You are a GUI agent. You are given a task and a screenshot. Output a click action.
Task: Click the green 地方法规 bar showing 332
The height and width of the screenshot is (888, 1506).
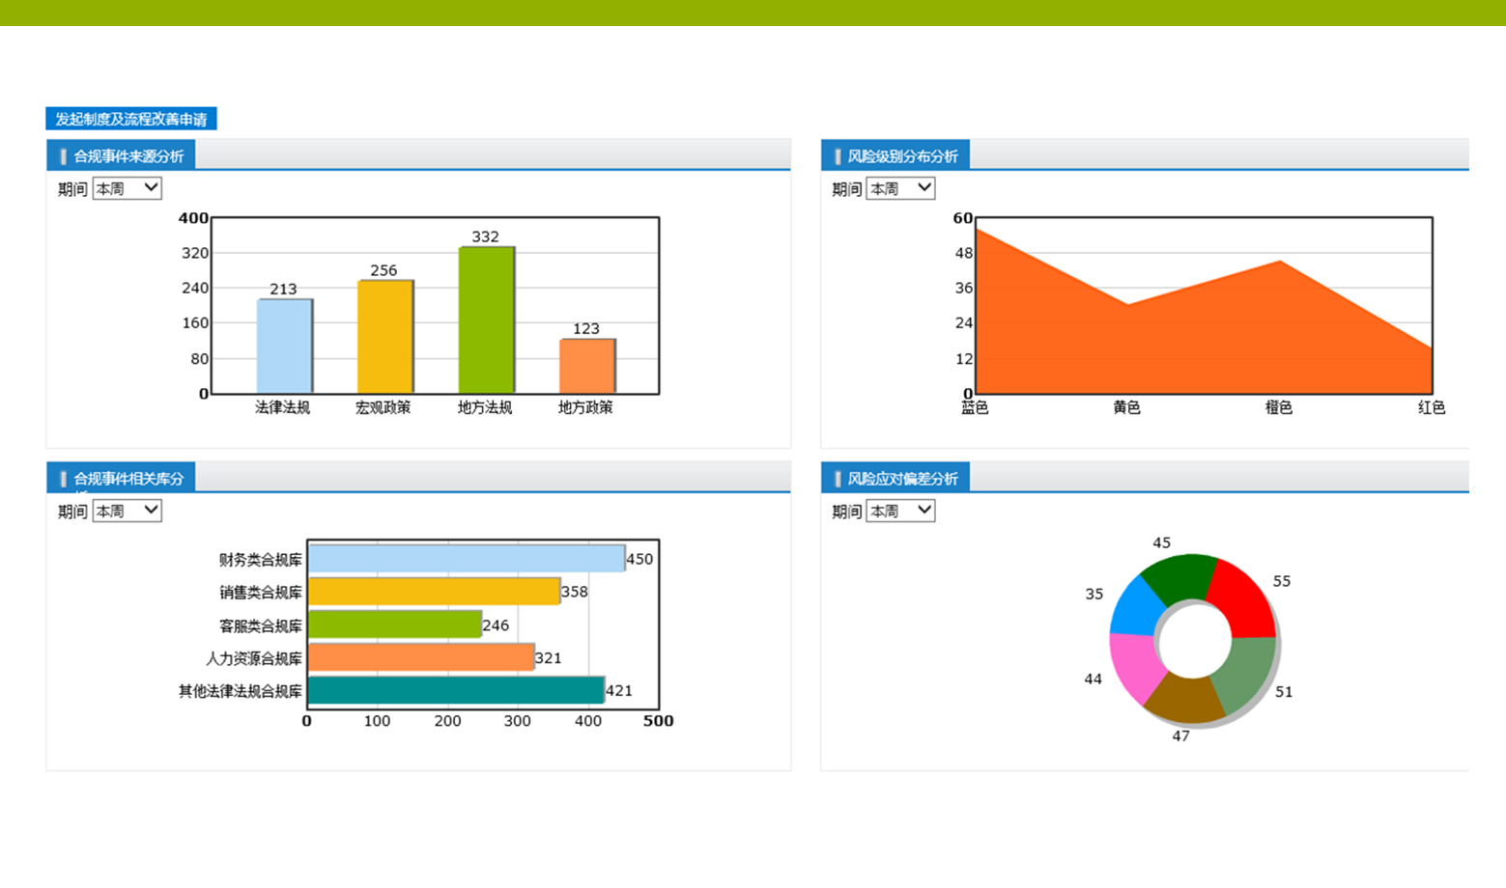[486, 320]
